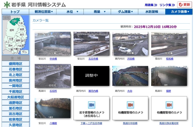Image resolution: width=194 pixels, height=127 pixels.
Task: Select the 二戸 region on the map
Action: click(14, 21)
